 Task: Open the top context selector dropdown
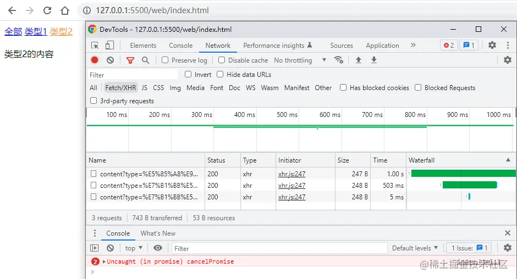click(x=134, y=248)
